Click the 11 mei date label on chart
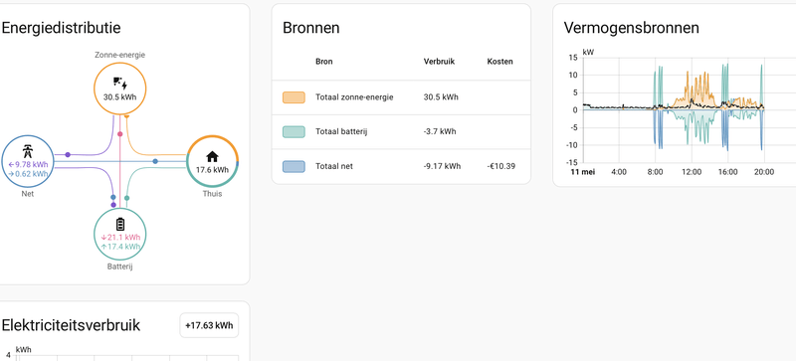This screenshot has height=361, width=796. (x=582, y=172)
